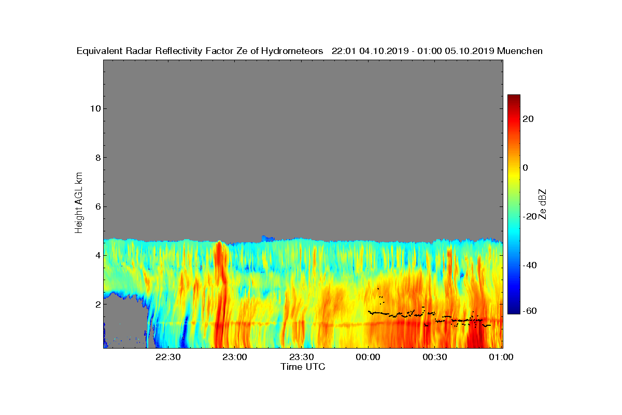The image size is (622, 415).
Task: Select the 01:00 time tick label
Action: tap(501, 357)
